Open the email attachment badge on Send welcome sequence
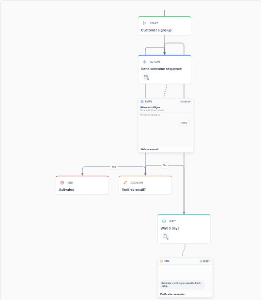Viewport: 261px width, 300px height. point(146,77)
